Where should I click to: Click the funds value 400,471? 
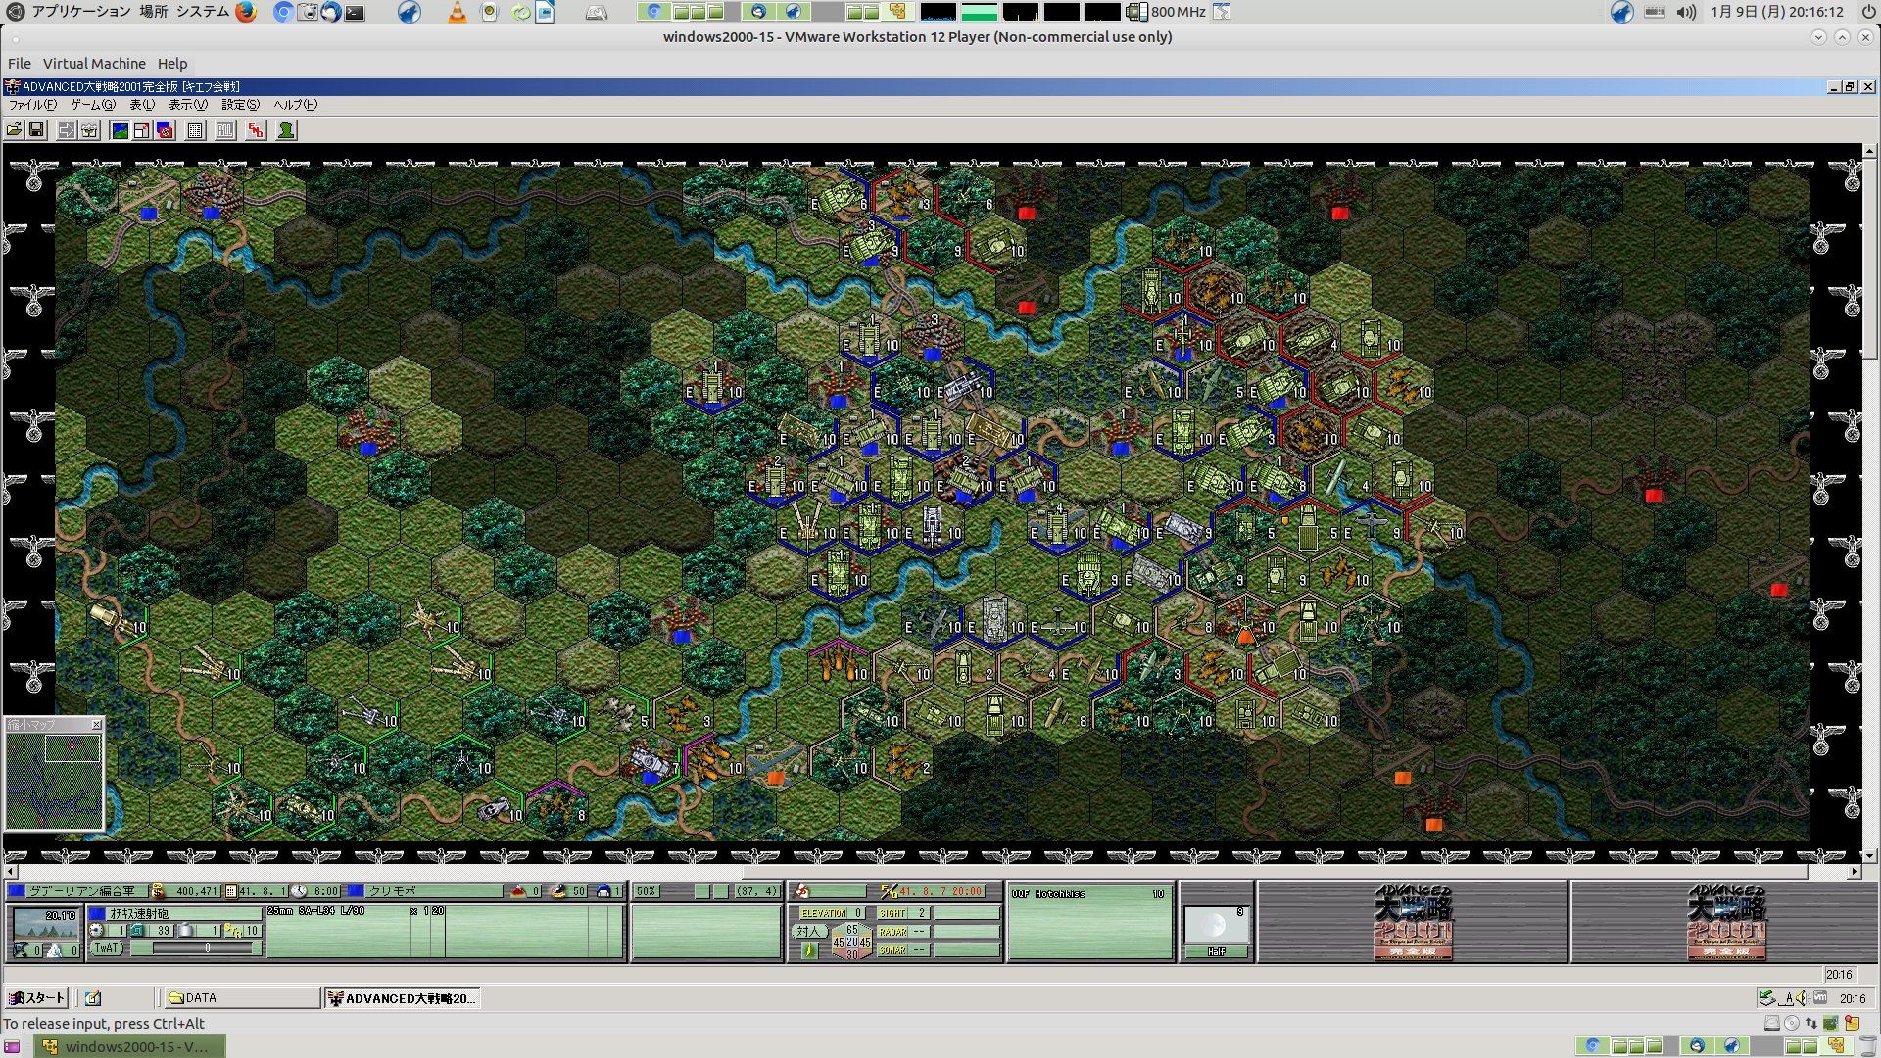(196, 891)
